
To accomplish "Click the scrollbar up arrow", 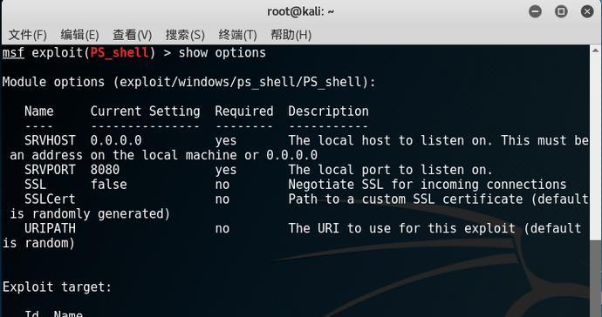I will point(596,51).
